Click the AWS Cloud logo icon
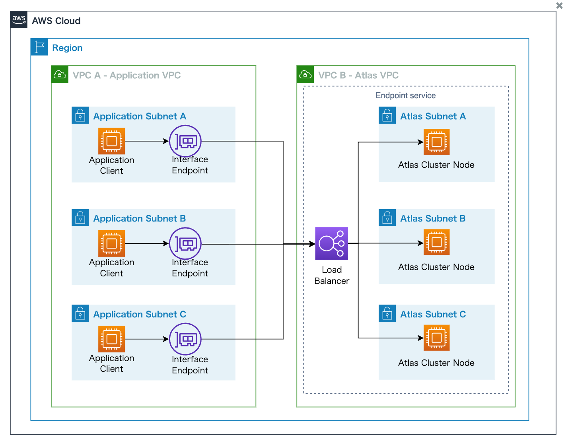The image size is (564, 443). pyautogui.click(x=18, y=19)
